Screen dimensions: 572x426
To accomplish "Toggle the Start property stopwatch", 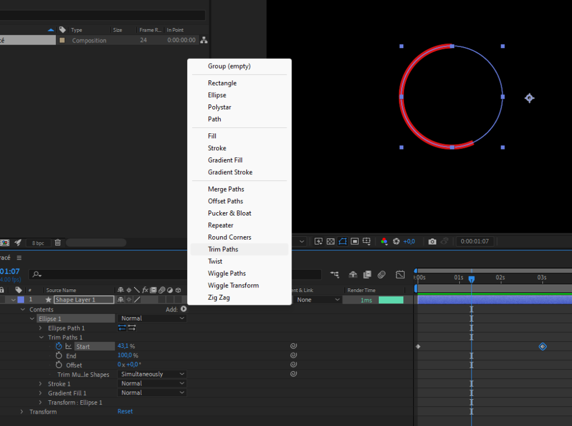I will point(59,346).
